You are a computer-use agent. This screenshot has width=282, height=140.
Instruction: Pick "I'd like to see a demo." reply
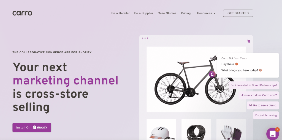pyautogui.click(x=263, y=105)
